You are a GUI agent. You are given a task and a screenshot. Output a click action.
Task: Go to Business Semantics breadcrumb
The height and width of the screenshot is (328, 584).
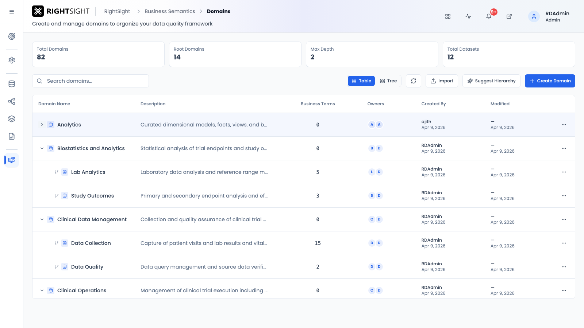(x=170, y=11)
